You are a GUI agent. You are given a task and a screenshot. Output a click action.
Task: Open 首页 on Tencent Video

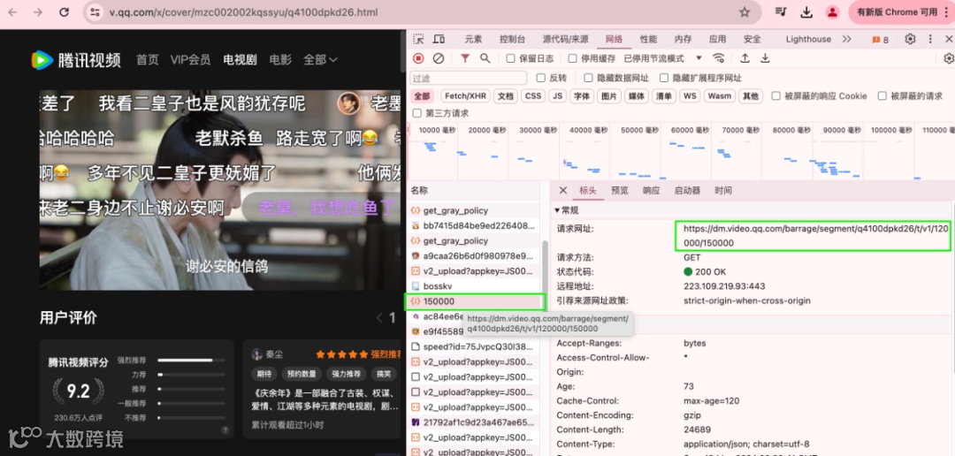click(148, 60)
